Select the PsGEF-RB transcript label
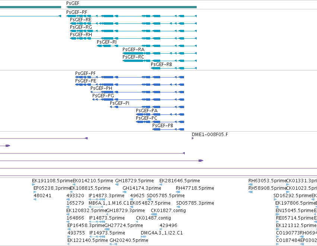317x246 pixels. click(161, 64)
